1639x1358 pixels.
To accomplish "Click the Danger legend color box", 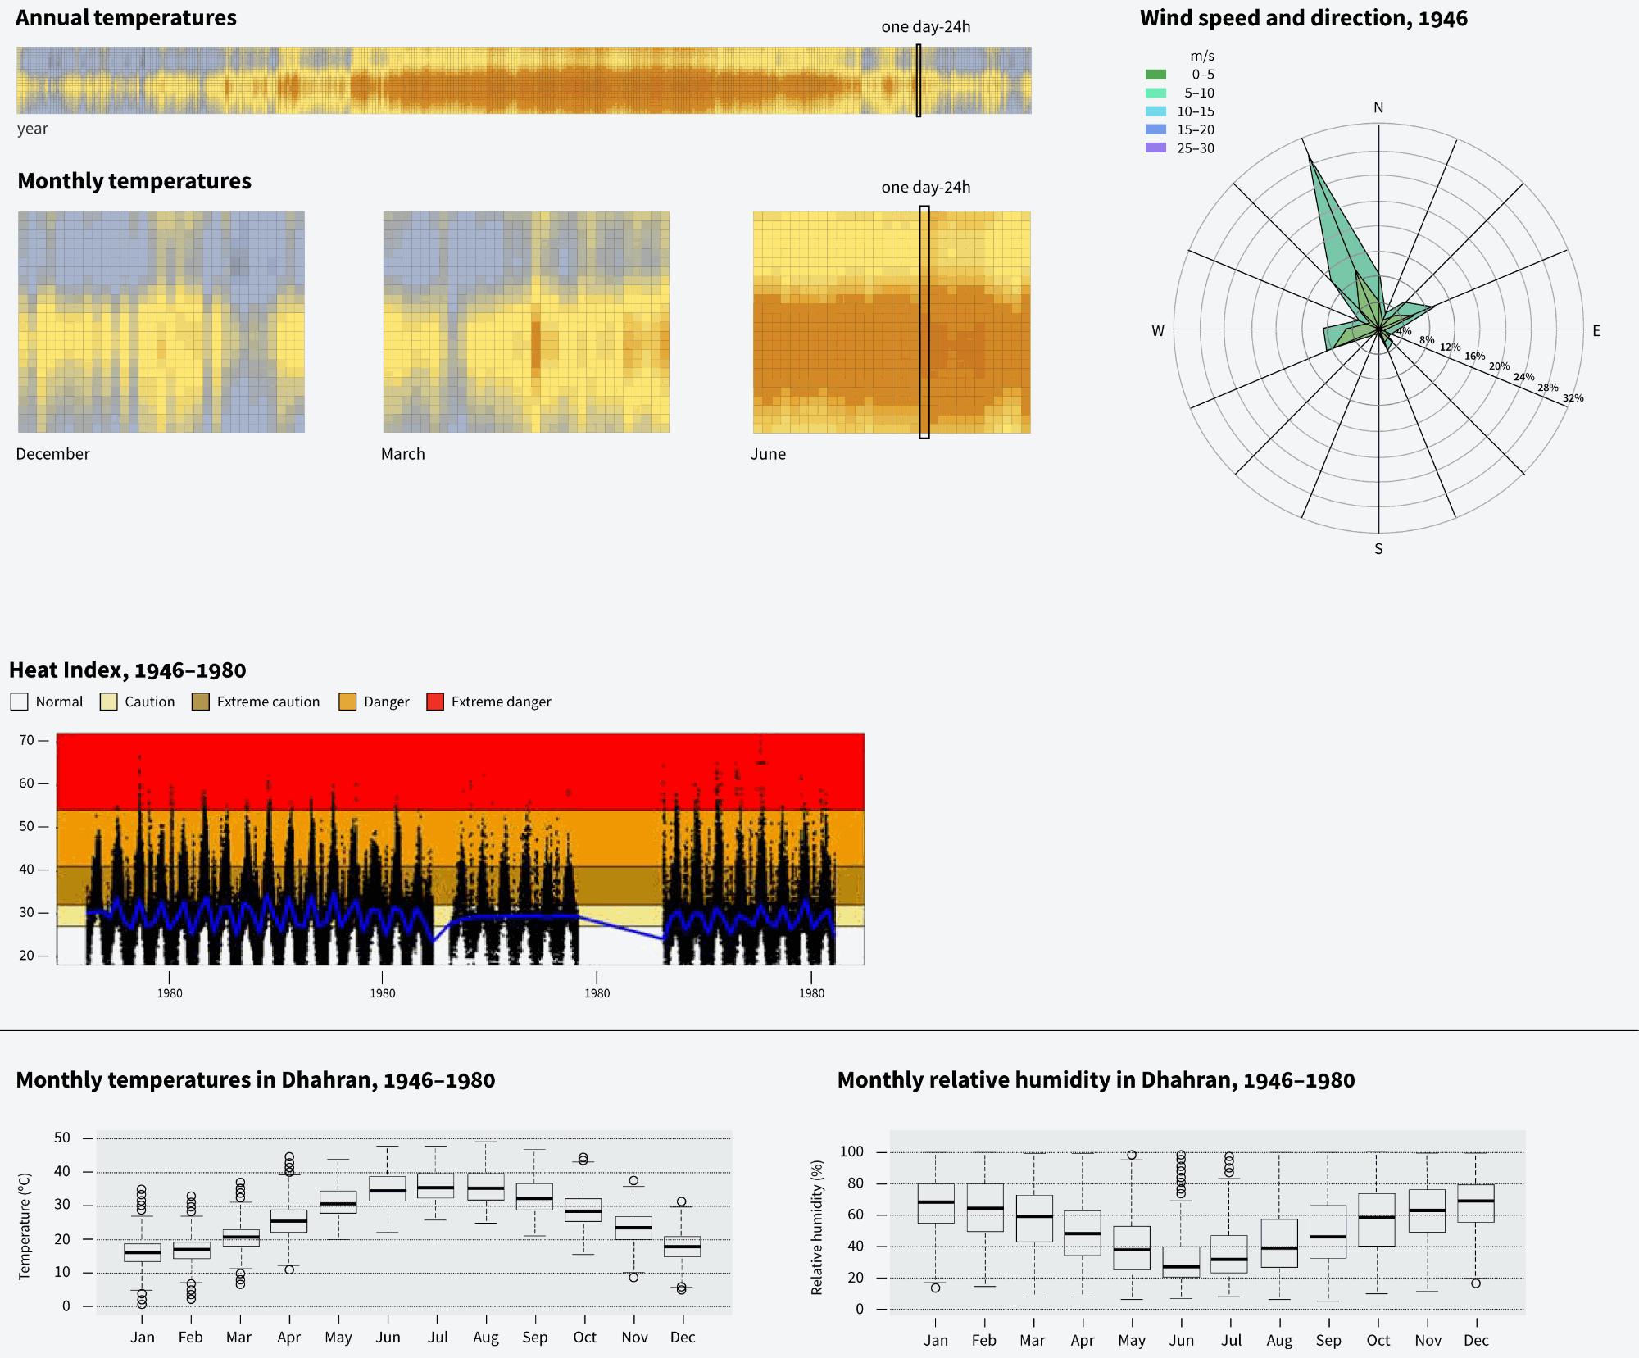I will [347, 702].
